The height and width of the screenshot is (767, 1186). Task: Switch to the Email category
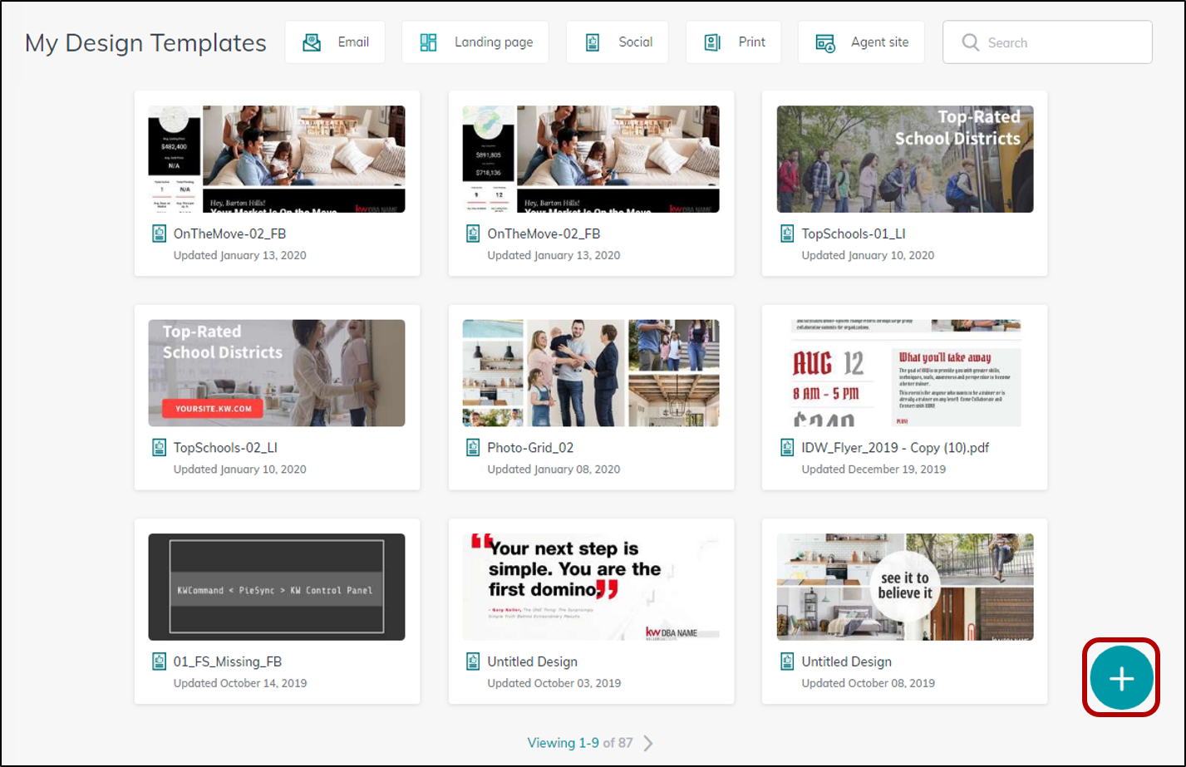click(335, 41)
